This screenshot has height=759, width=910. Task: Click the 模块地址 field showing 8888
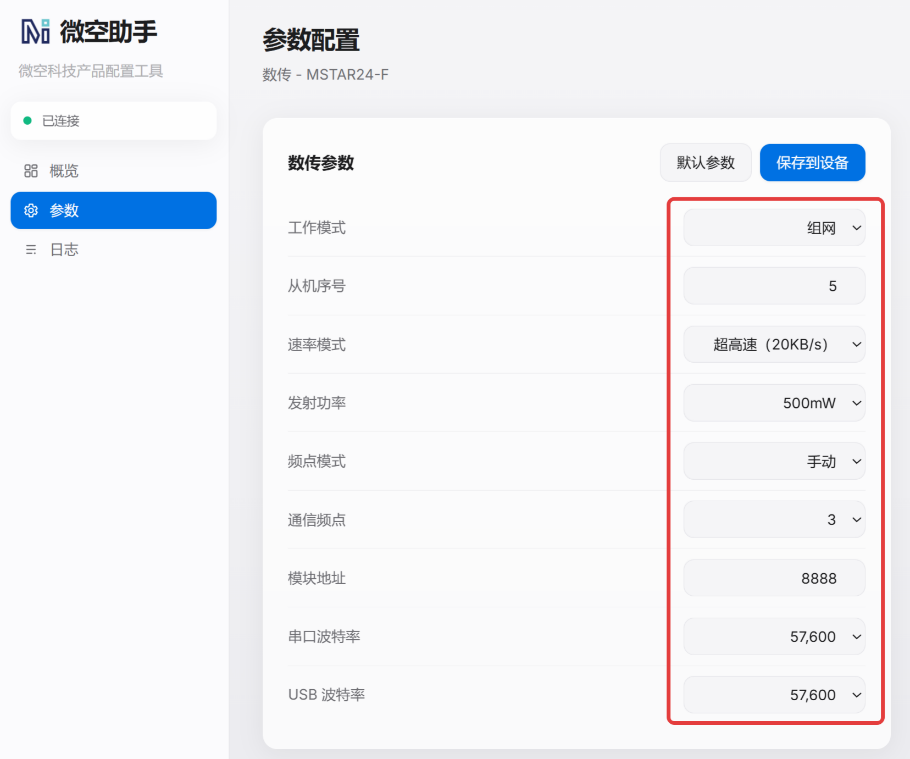coord(774,578)
